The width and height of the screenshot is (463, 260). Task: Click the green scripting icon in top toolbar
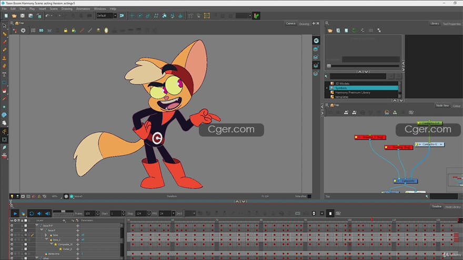tap(256, 16)
